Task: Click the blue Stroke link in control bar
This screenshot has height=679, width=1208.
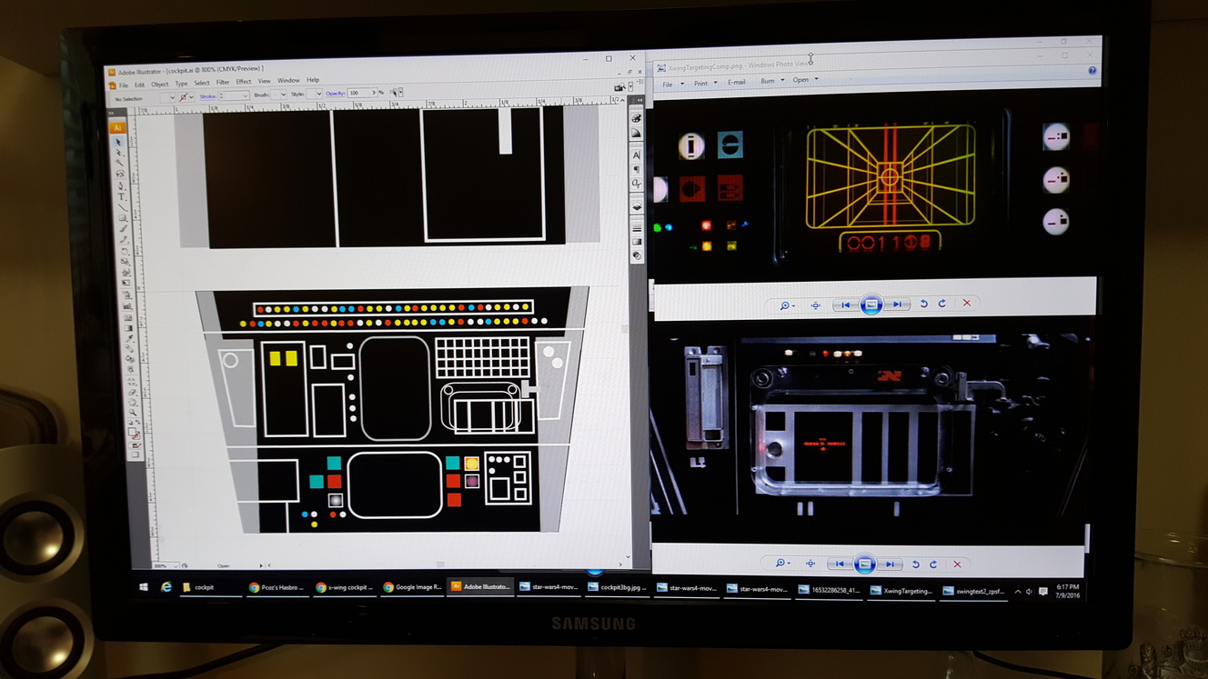Action: [208, 96]
